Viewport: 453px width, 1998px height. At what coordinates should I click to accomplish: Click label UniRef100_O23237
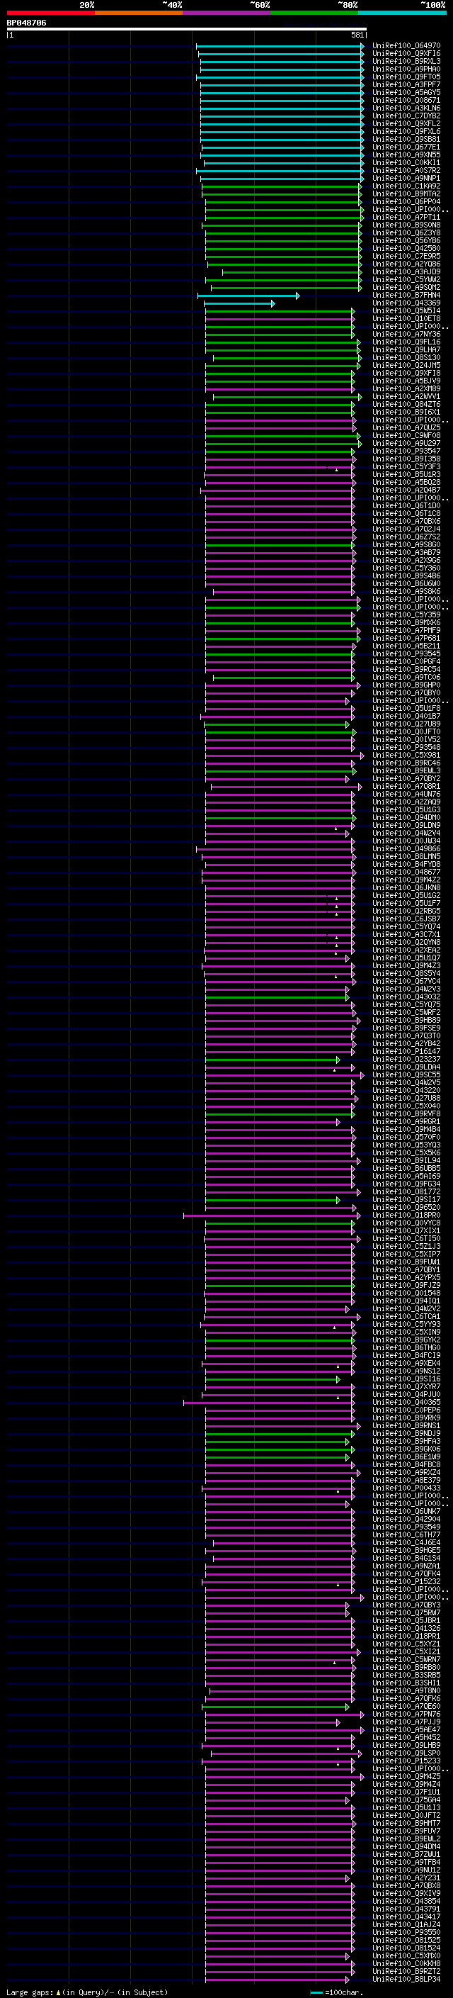tap(406, 1060)
